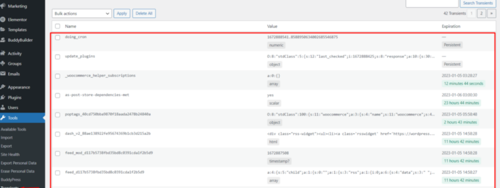Open BuddyPress tools submenu
Image resolution: width=500 pixels, height=188 pixels.
point(11,179)
